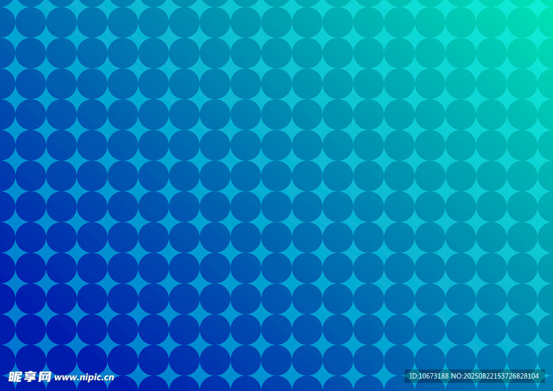The image size is (553, 391).
Task: Select the second full circle in the first full row
Action: [x=62, y=22]
